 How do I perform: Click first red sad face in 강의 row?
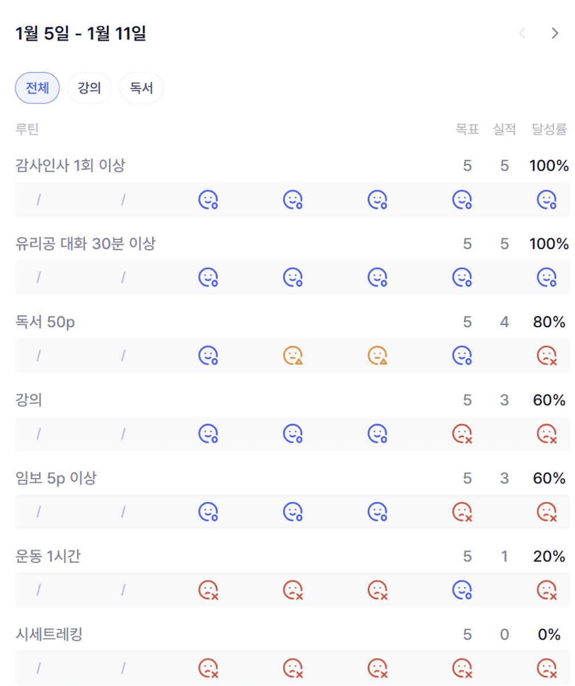click(x=462, y=434)
